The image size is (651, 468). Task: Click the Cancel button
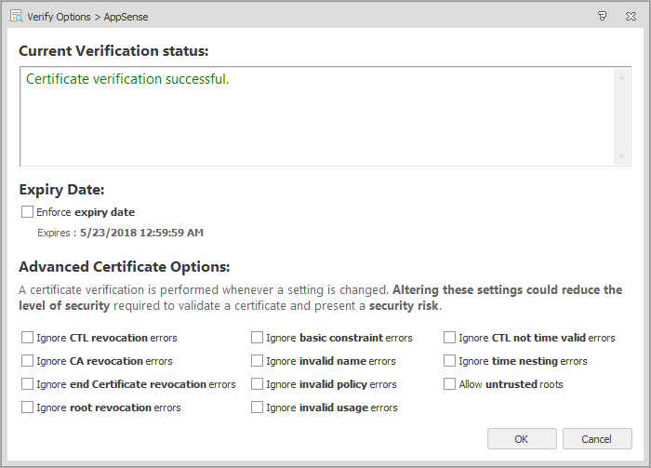coord(597,439)
